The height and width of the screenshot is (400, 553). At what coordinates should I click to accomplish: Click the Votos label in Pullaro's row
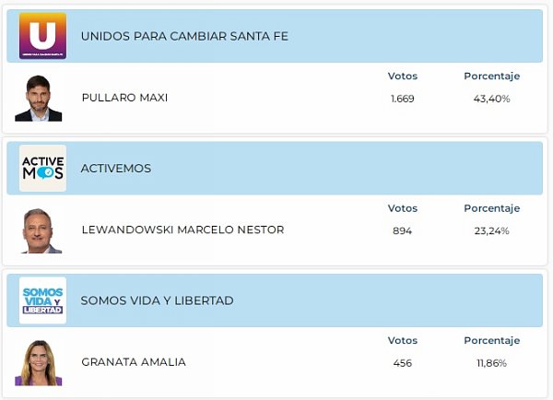(x=403, y=76)
